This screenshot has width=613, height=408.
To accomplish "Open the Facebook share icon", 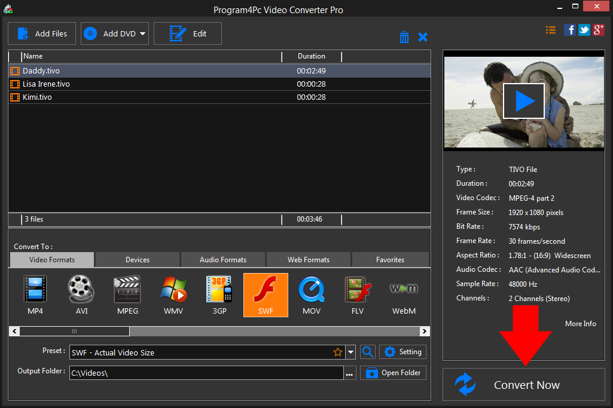I will tap(569, 30).
